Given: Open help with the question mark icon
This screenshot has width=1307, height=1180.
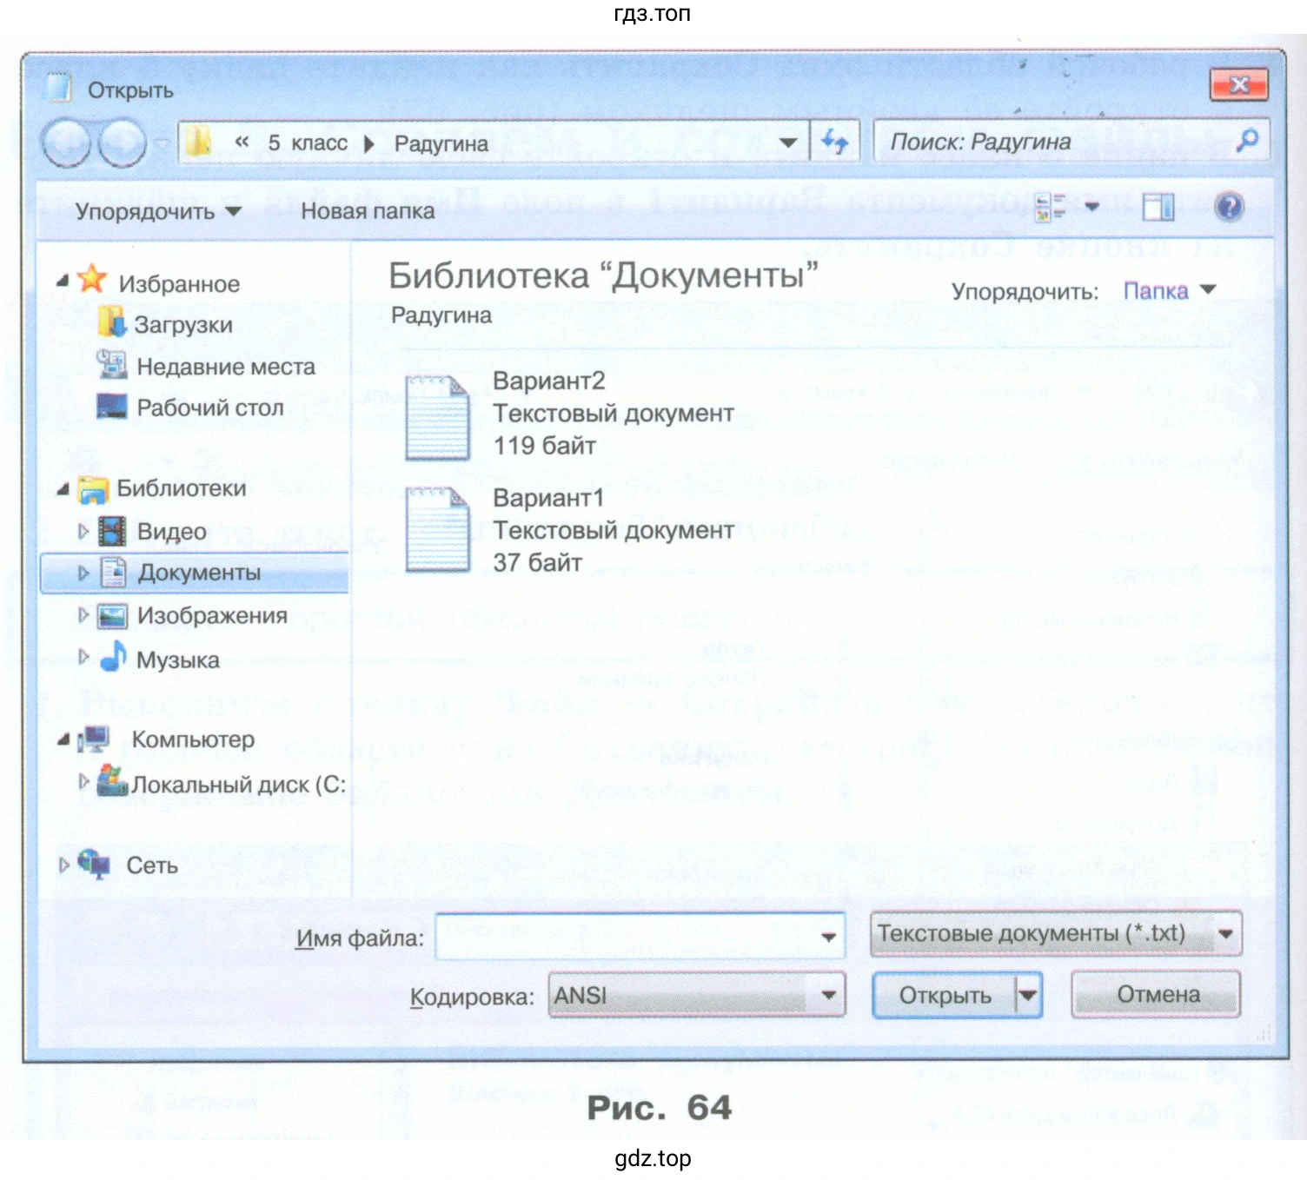Looking at the screenshot, I should point(1230,207).
